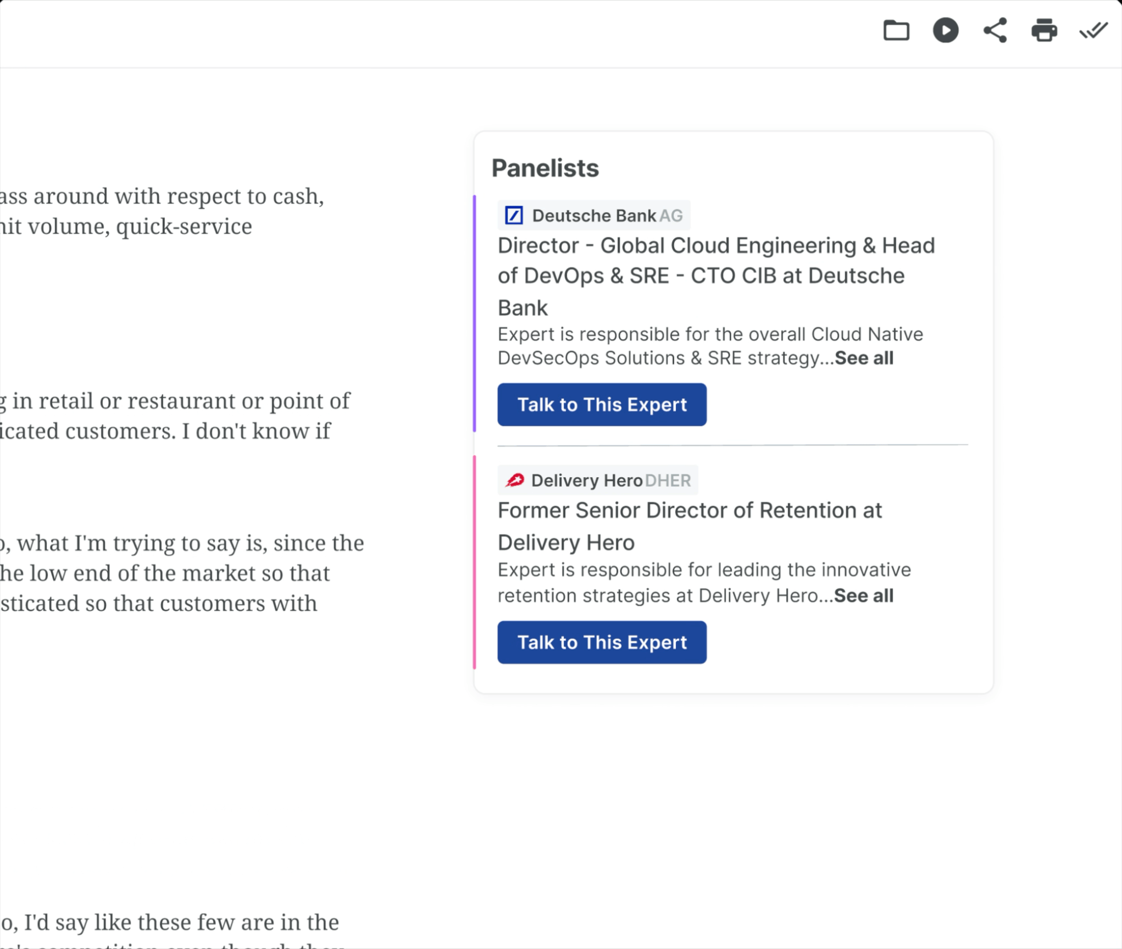Image resolution: width=1122 pixels, height=949 pixels.
Task: Open the folder icon in top toolbar
Action: tap(896, 30)
